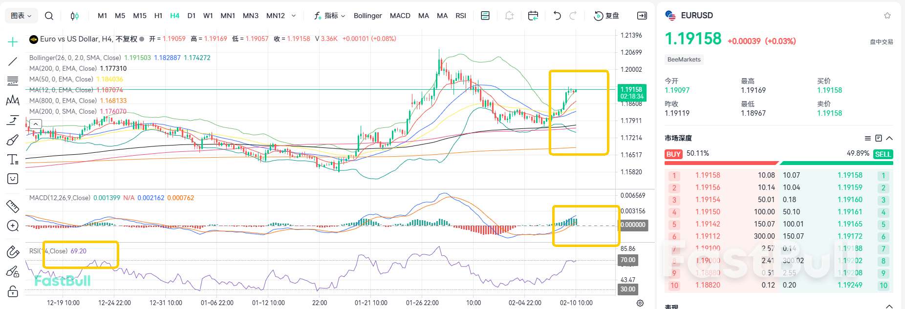Select the text annotation tool
The image size is (905, 309).
point(13,160)
